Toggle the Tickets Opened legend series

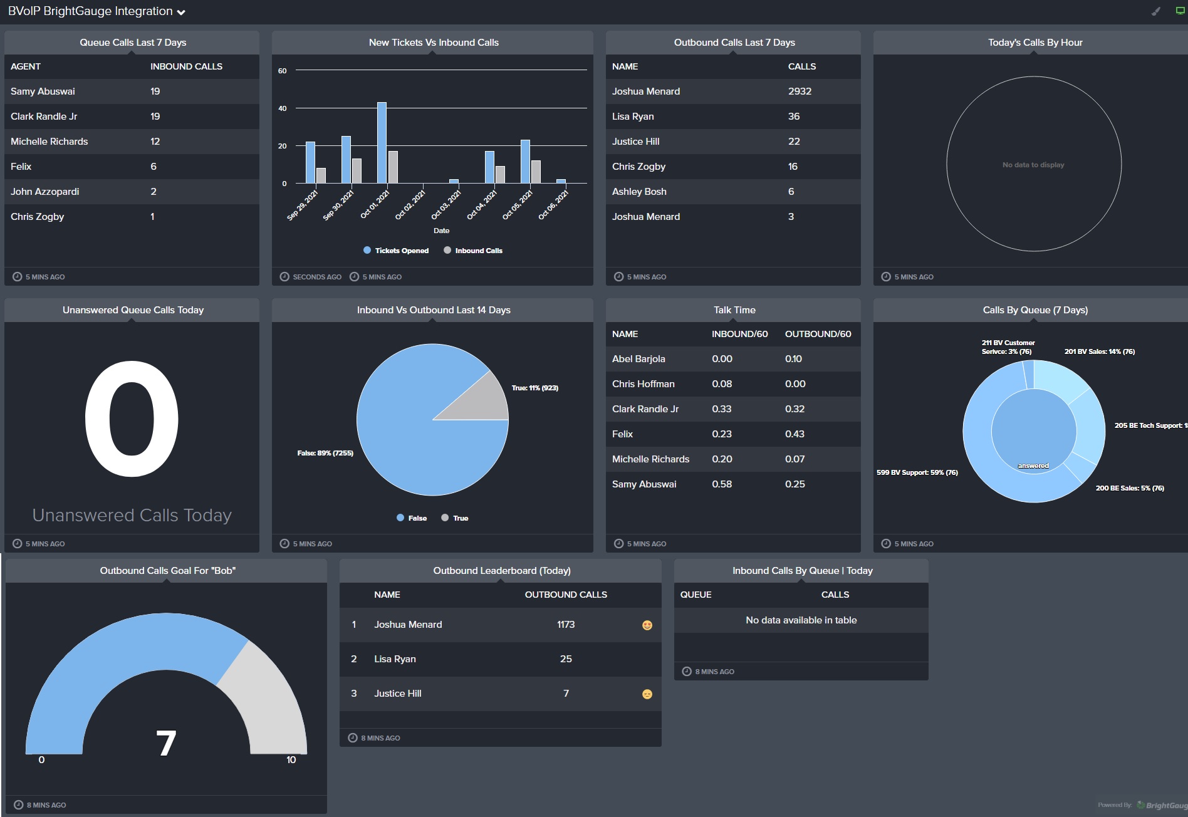[x=396, y=250]
